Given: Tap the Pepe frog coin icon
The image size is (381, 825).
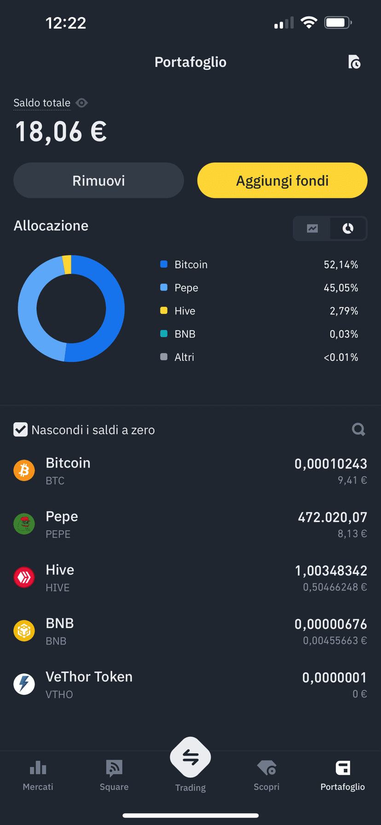Looking at the screenshot, I should pyautogui.click(x=24, y=524).
